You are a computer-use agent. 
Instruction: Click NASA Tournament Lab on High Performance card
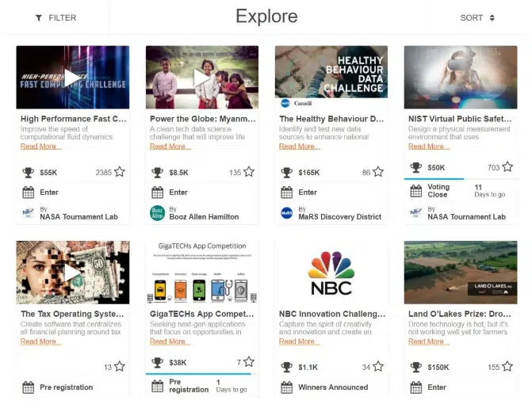tap(78, 217)
